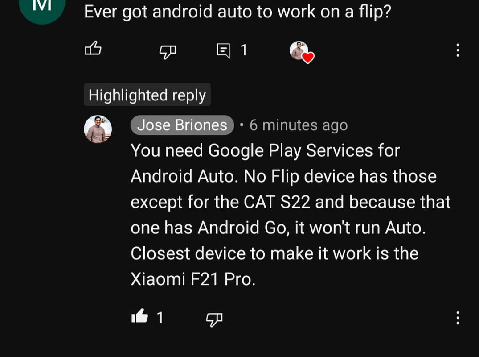This screenshot has height=357, width=479.
Task: Tap the red heart icon on the badge
Action: (308, 58)
